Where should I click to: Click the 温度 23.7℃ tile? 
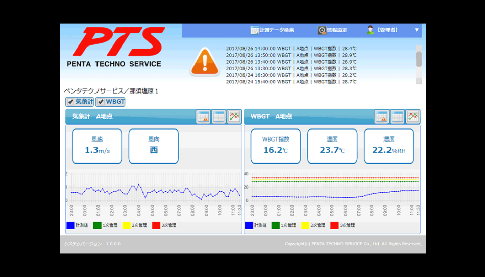coord(332,146)
